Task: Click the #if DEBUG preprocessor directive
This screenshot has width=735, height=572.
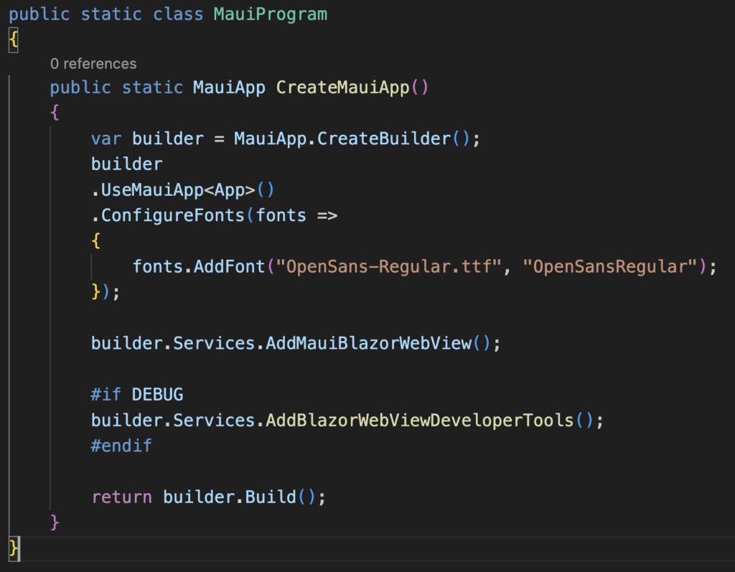Action: click(x=136, y=394)
